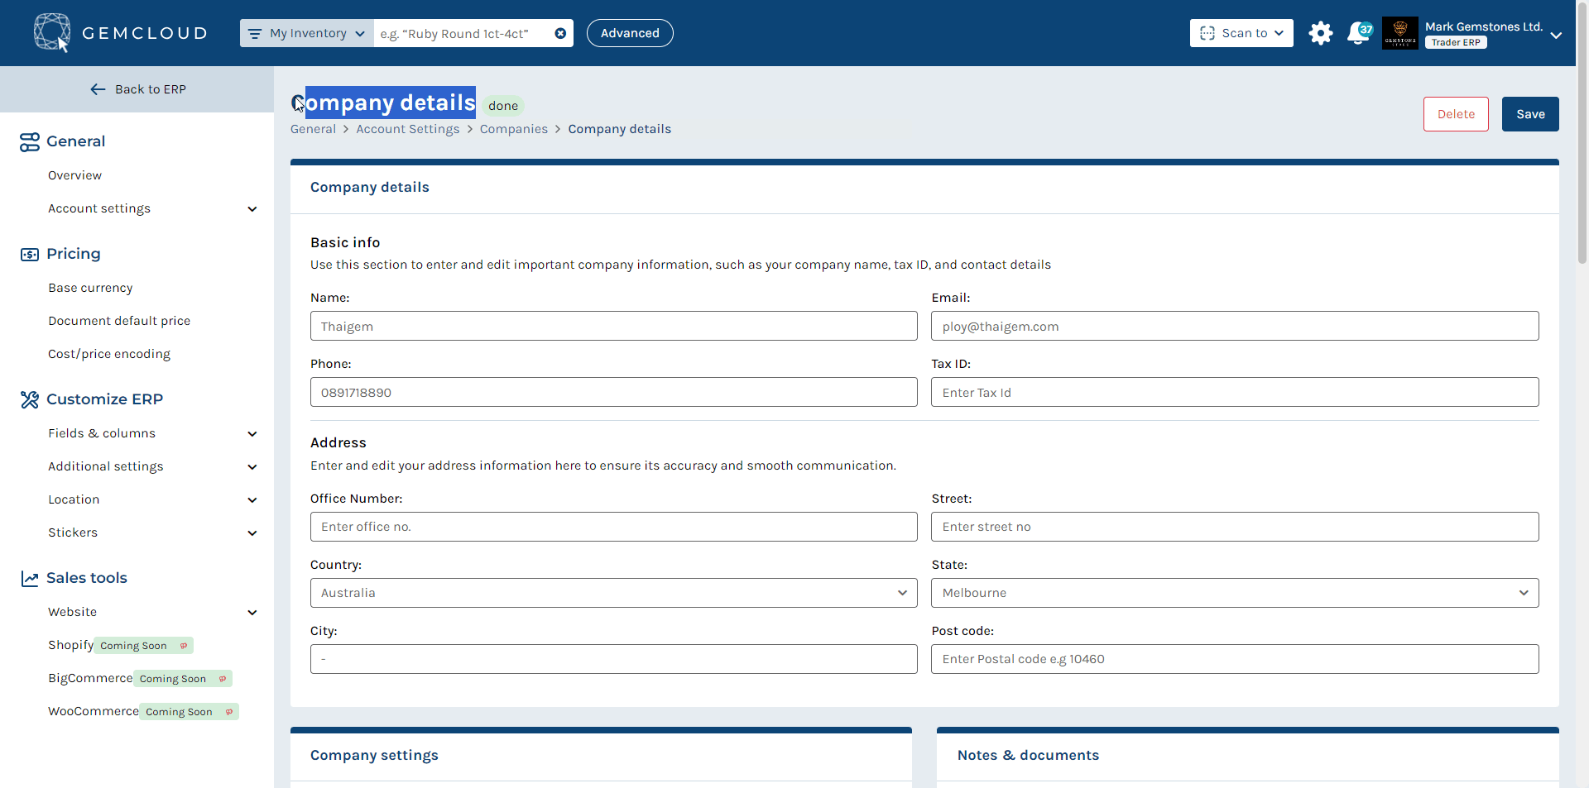Click the Office Number input field
Viewport: 1589px width, 788px height.
pos(613,527)
